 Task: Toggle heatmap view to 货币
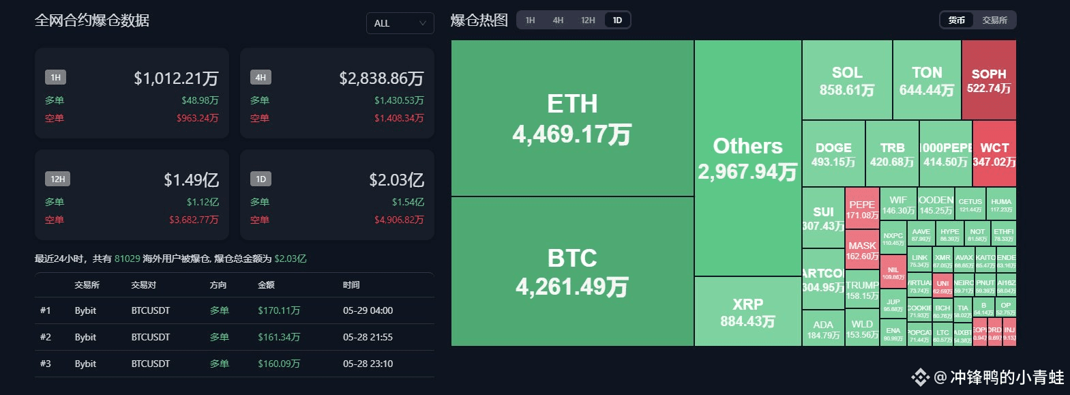tap(957, 20)
